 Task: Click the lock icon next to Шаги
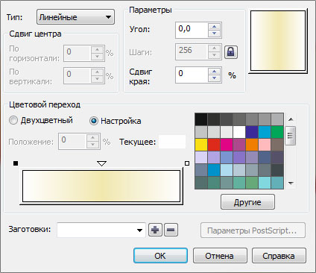(x=231, y=52)
